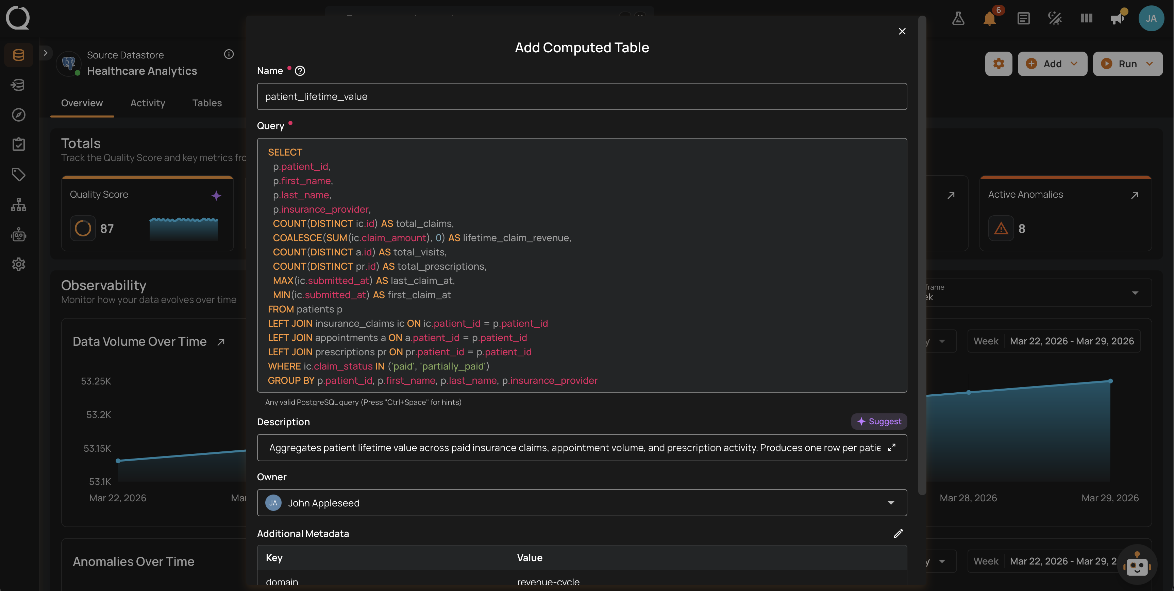Click the Healthcare Analytics datastore name
1174x591 pixels.
pos(142,71)
